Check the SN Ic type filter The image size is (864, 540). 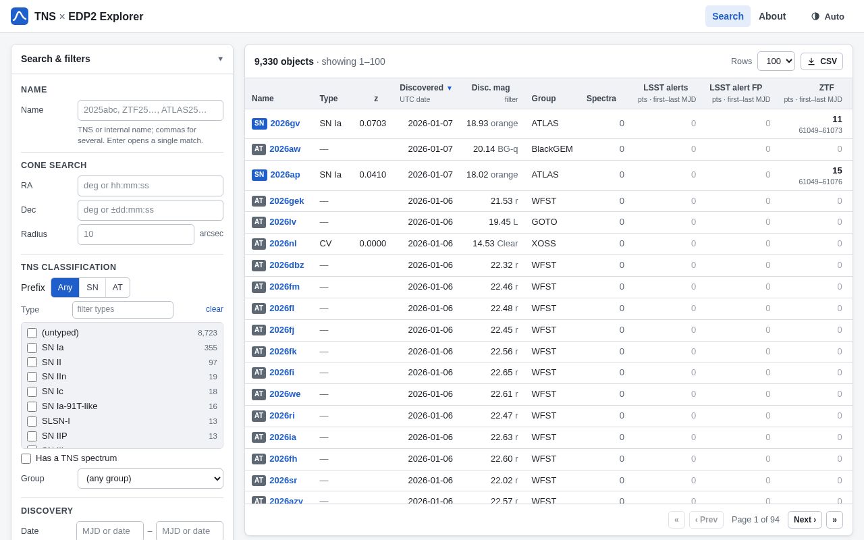tap(32, 391)
